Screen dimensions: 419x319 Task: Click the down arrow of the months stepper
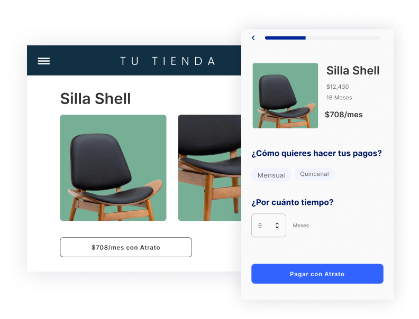point(277,227)
